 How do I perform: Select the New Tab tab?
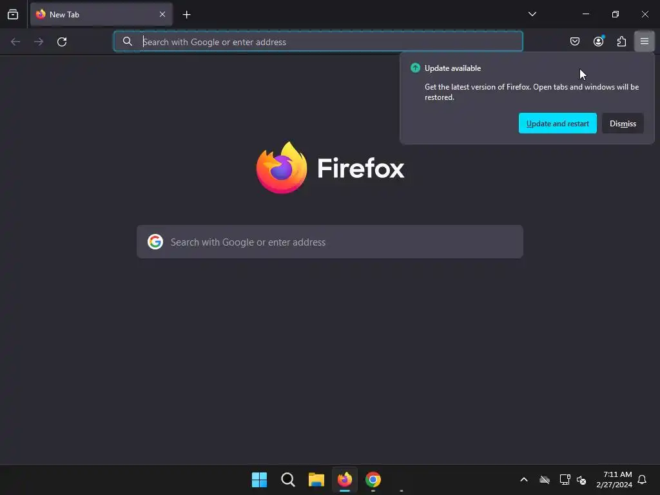tap(101, 14)
